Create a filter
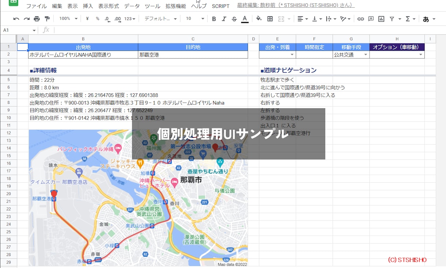 [392, 19]
